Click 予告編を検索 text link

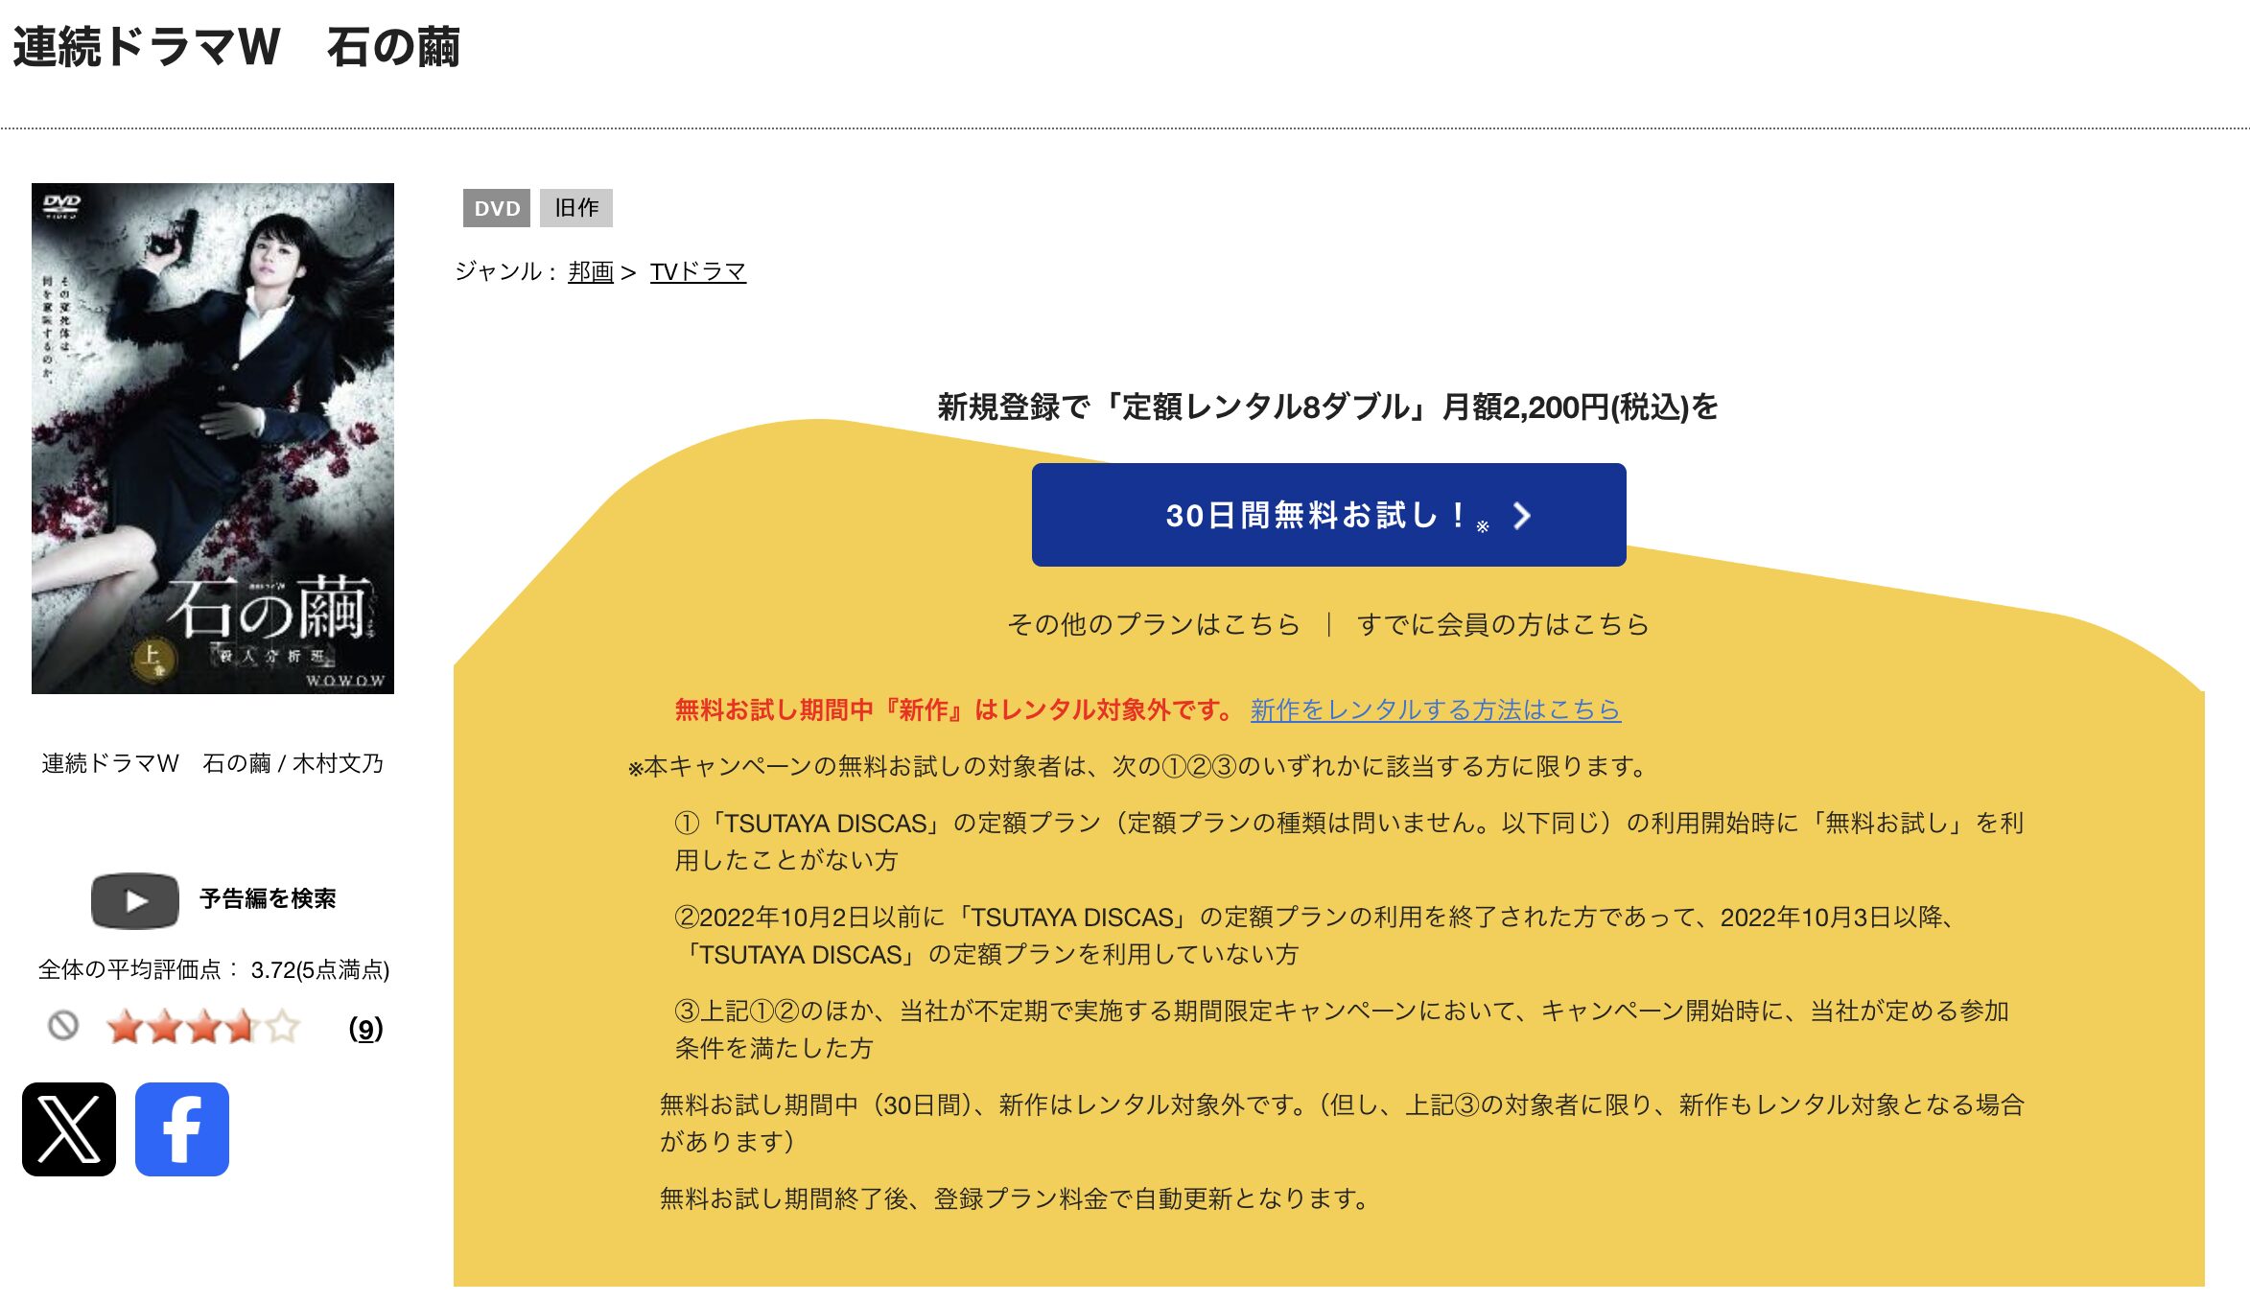268,898
